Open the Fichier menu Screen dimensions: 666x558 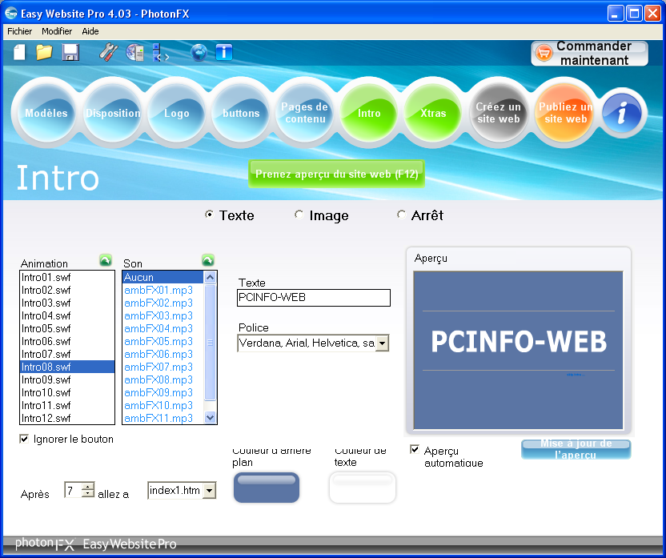(19, 31)
